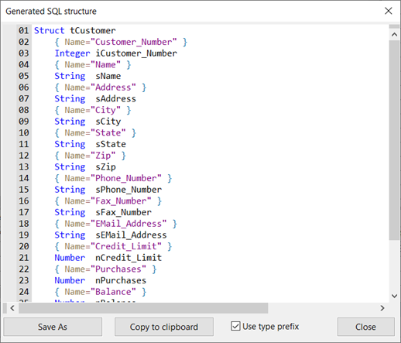Click the Name="Fax_Number" annotation line
Image resolution: width=401 pixels, height=343 pixels.
tap(108, 201)
